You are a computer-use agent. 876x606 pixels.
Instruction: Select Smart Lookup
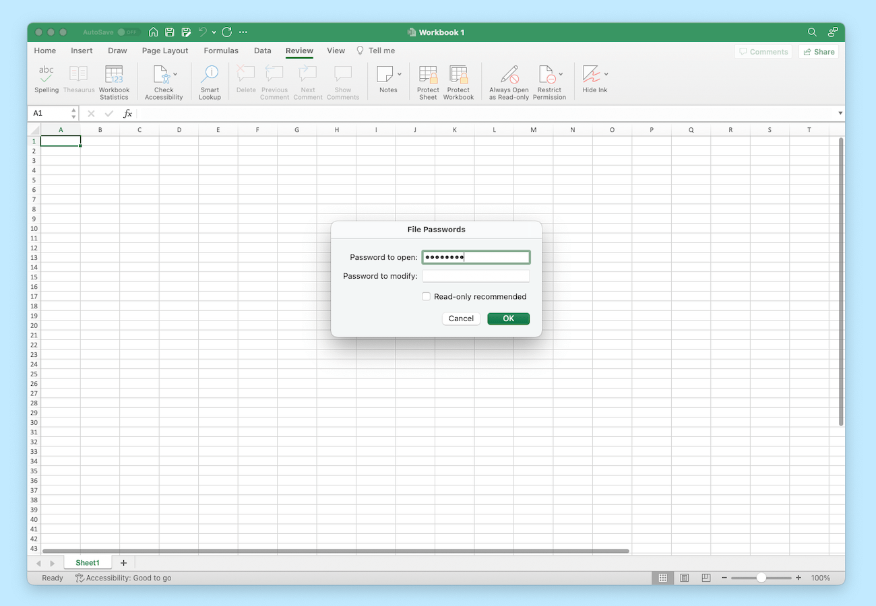coord(210,81)
